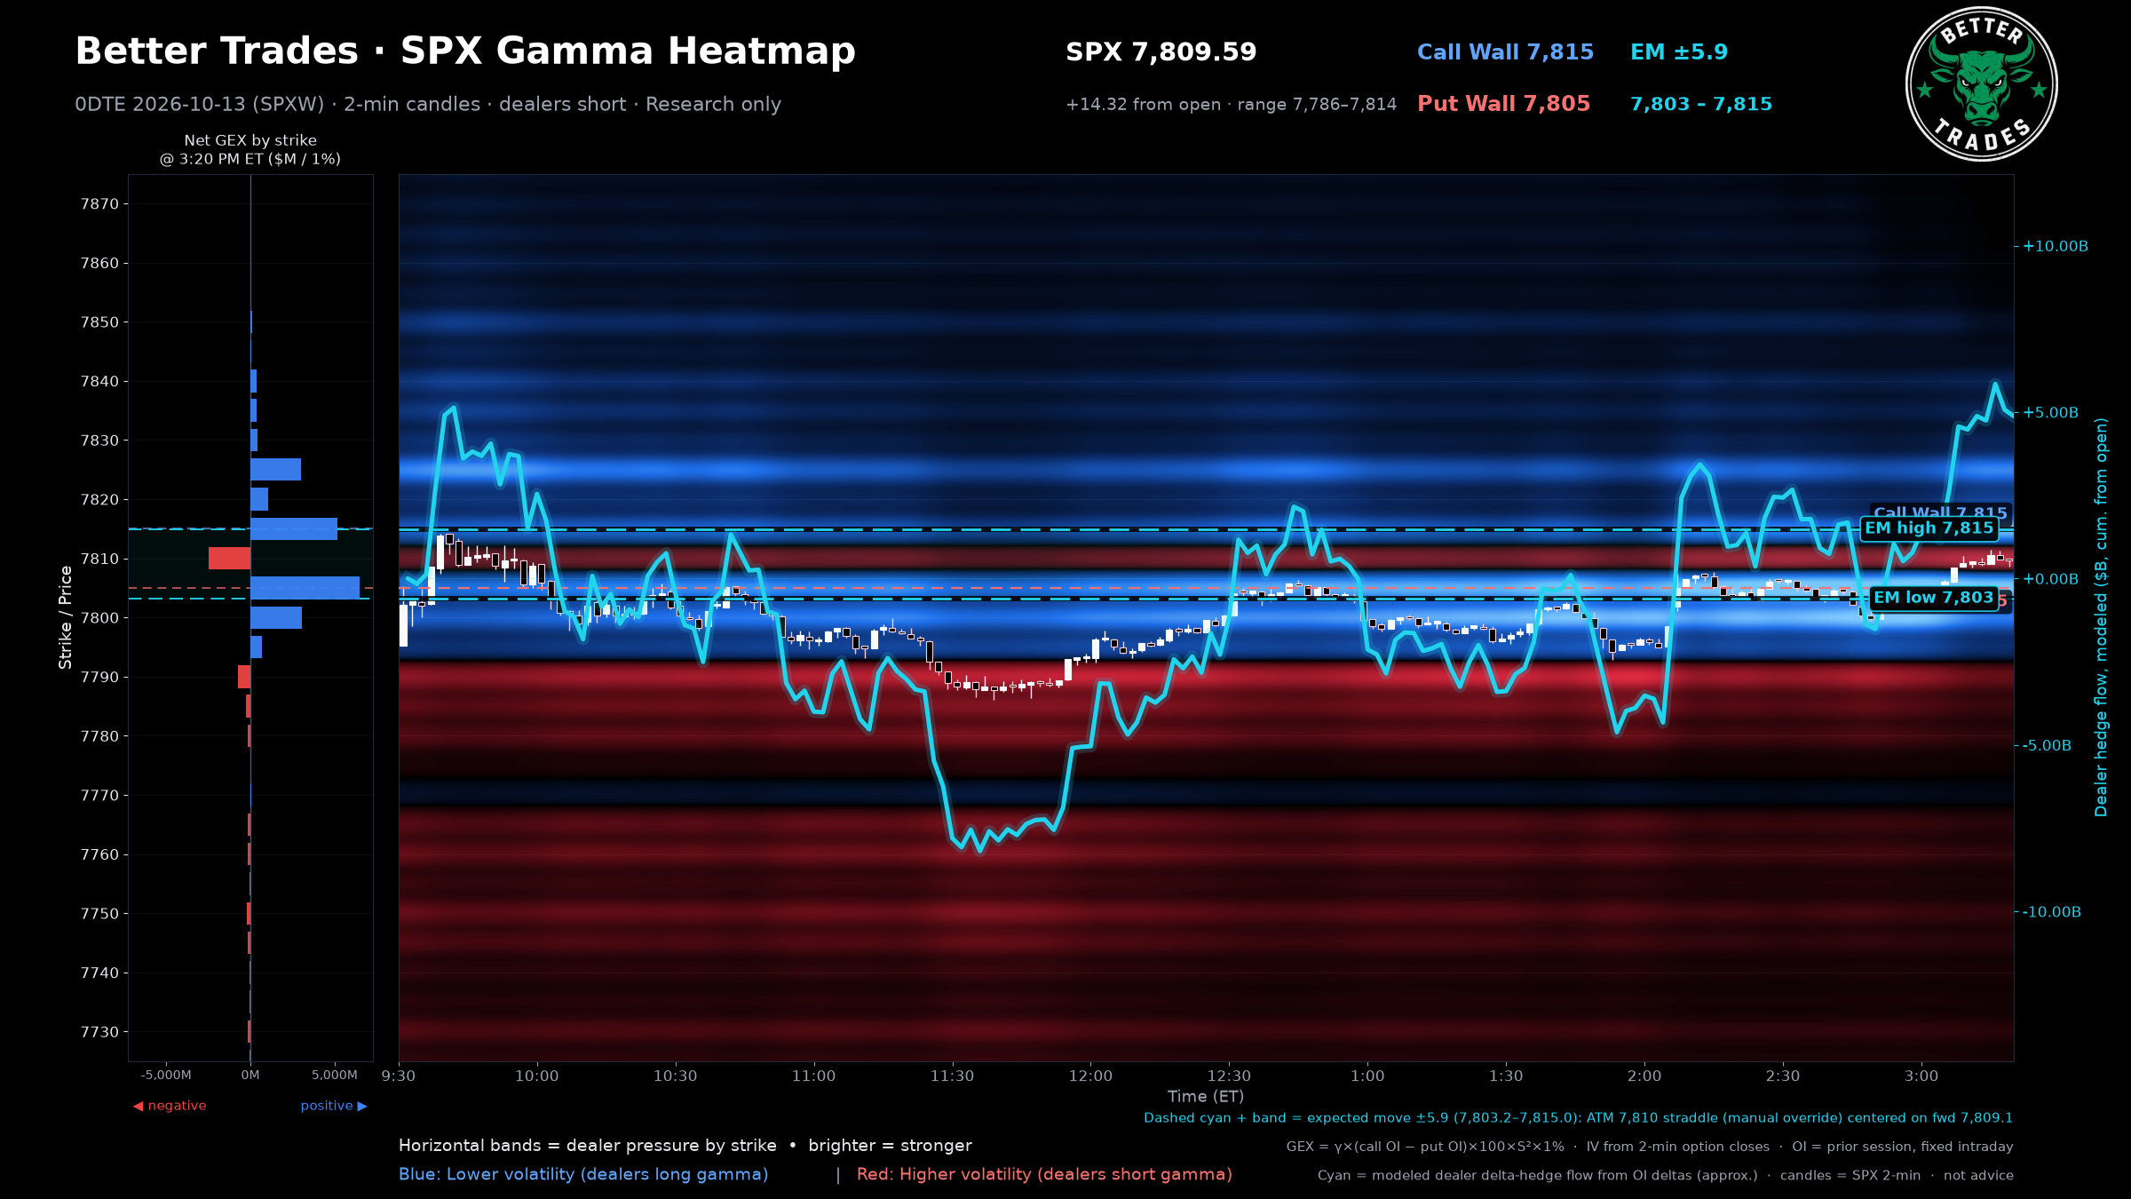Click the "EM ±5.9" header value

click(1678, 52)
